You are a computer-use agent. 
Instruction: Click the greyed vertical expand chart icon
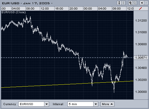(124, 3)
